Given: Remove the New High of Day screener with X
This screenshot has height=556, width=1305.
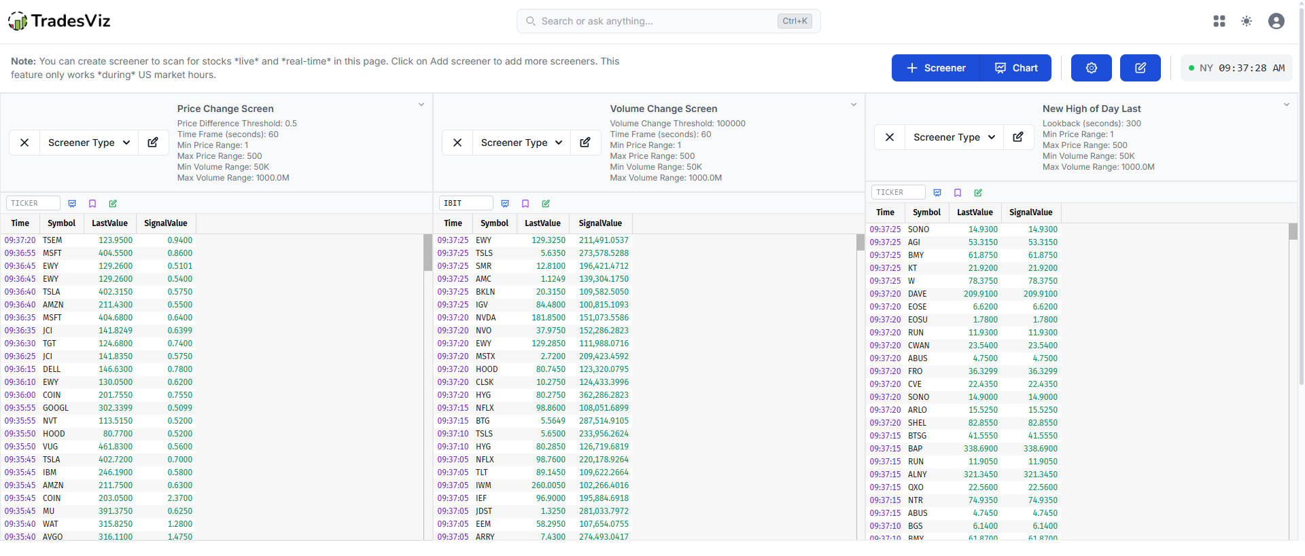Looking at the screenshot, I should click(890, 137).
